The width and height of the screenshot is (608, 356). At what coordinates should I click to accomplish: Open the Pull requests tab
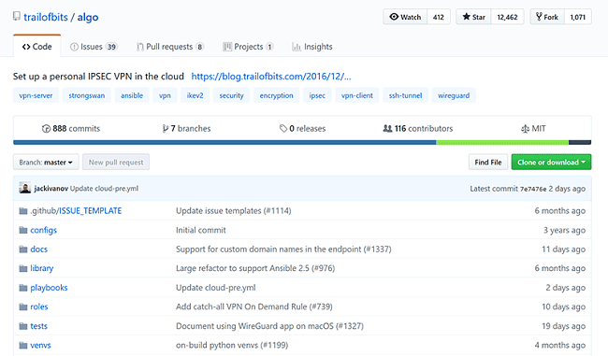(169, 47)
